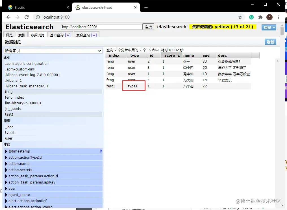
Task: Open the Grammarly extension icon
Action: [251, 17]
